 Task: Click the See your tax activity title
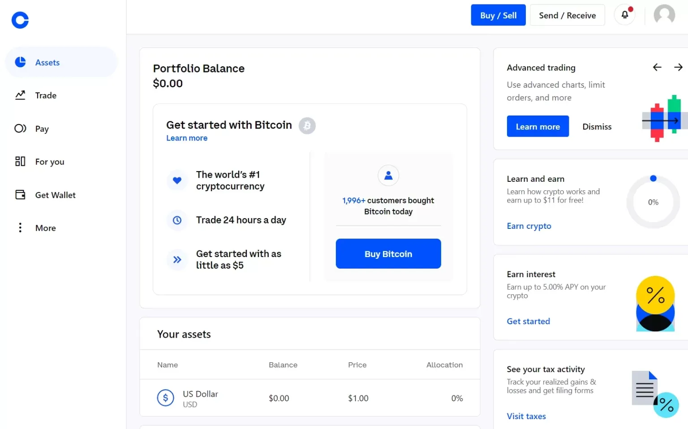coord(546,369)
